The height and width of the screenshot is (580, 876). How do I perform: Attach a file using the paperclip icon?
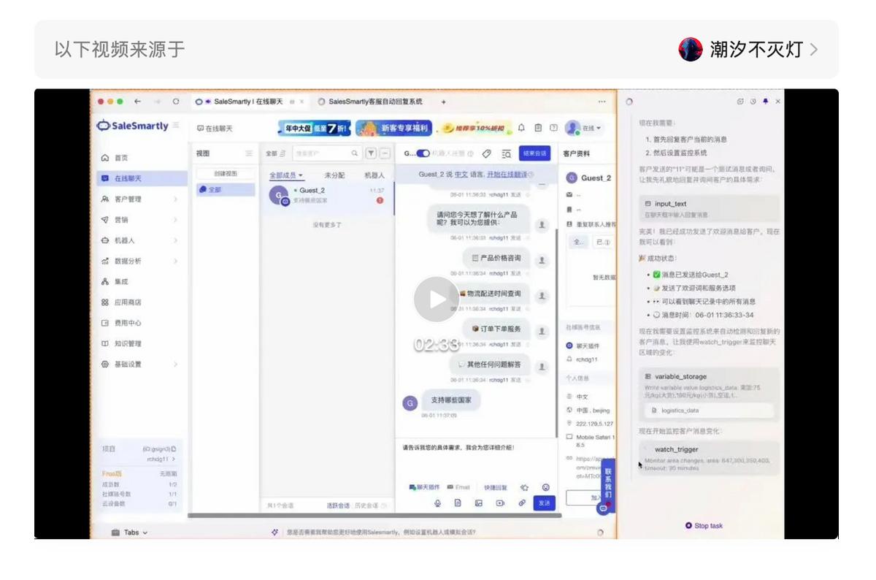(522, 504)
